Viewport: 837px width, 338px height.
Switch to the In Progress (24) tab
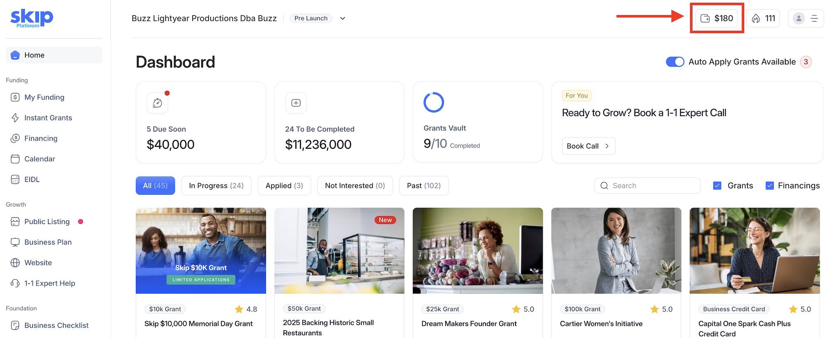pos(216,186)
